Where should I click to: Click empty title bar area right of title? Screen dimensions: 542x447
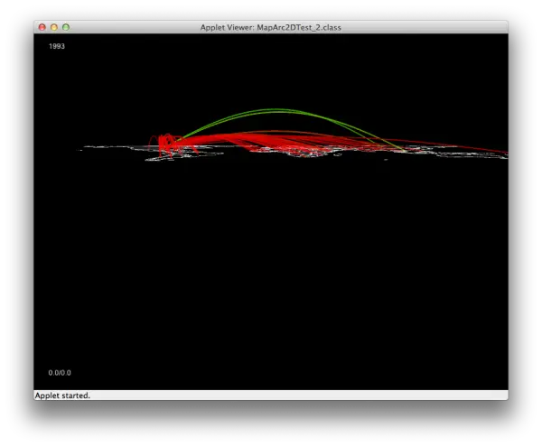tap(424, 27)
